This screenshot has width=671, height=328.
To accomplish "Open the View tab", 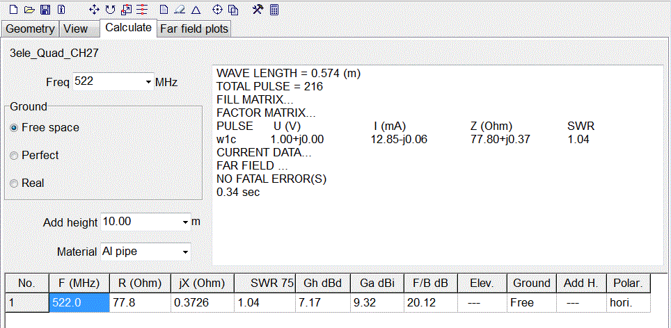I will point(76,28).
